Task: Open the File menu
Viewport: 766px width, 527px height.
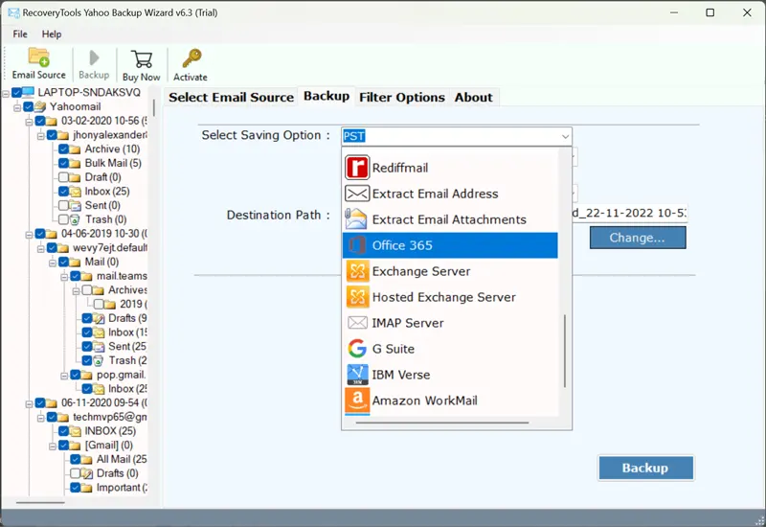Action: tap(19, 34)
